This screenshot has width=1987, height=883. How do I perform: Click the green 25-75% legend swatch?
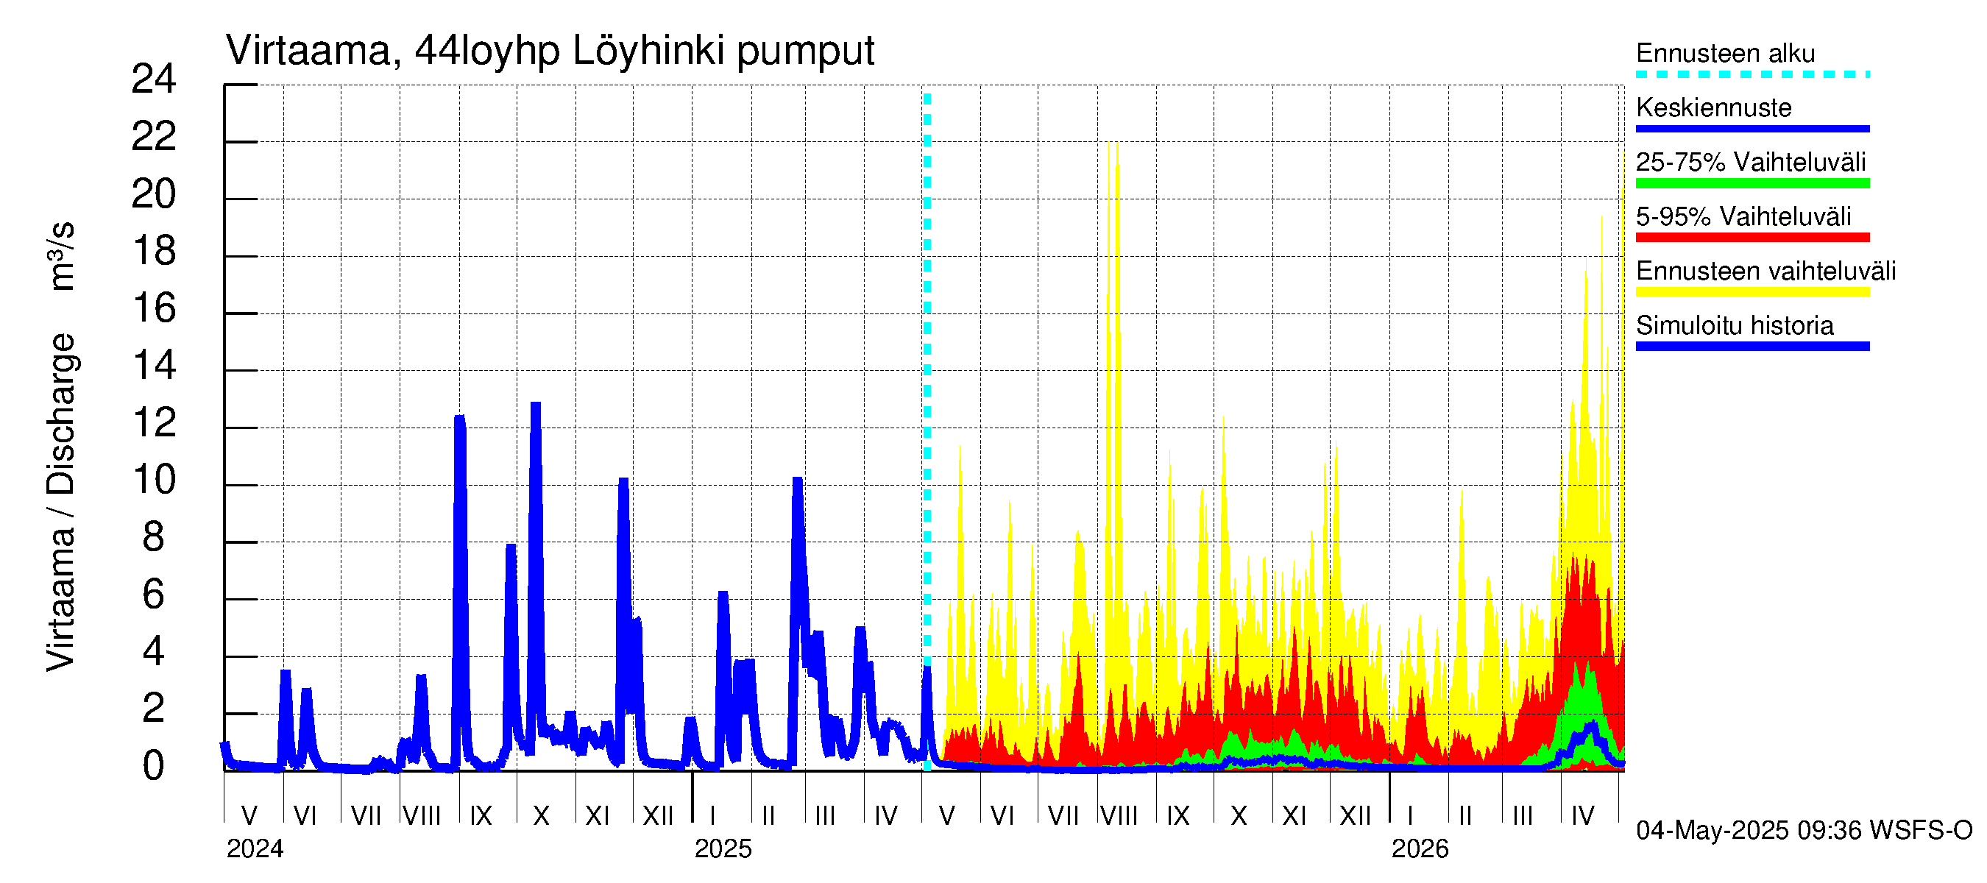1752,183
